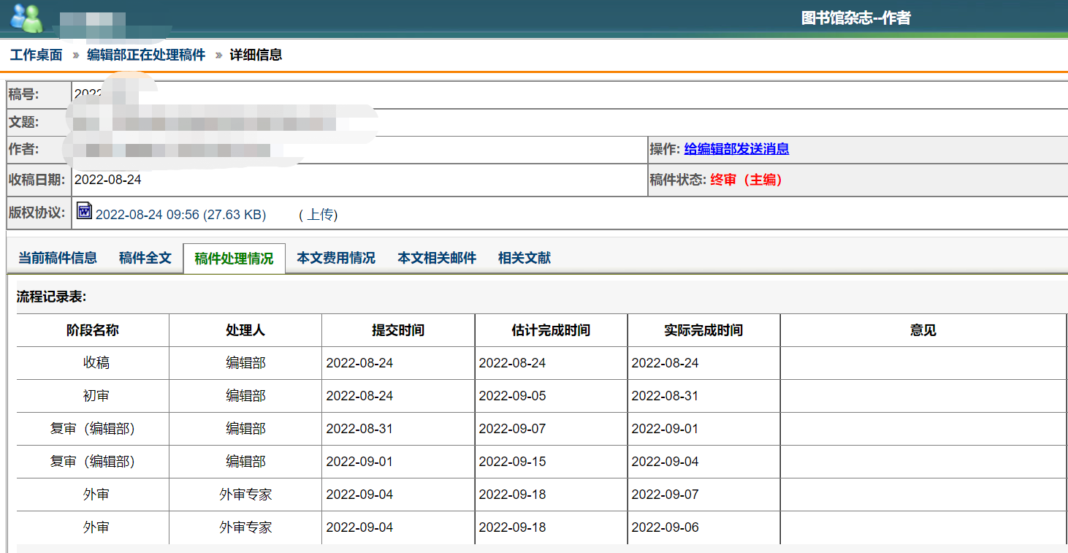Click the user avatar icon in header
The width and height of the screenshot is (1068, 553).
tap(28, 18)
